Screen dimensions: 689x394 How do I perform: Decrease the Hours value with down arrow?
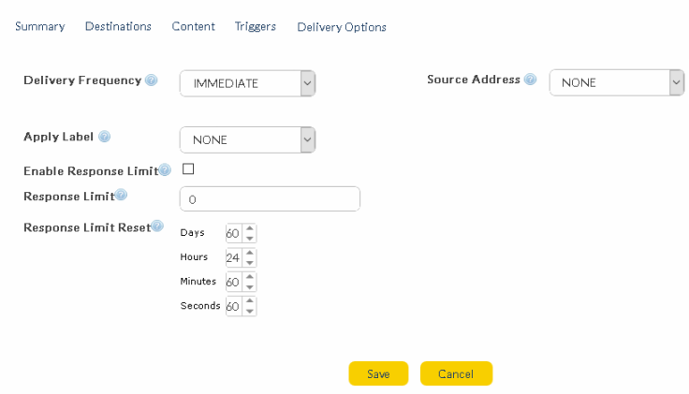249,262
